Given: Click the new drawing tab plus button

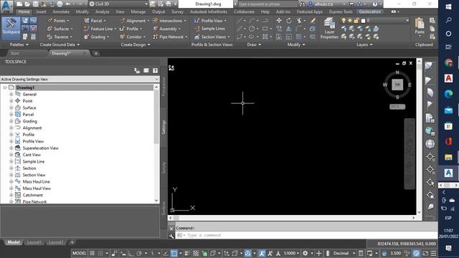Looking at the screenshot, I should pos(95,54).
